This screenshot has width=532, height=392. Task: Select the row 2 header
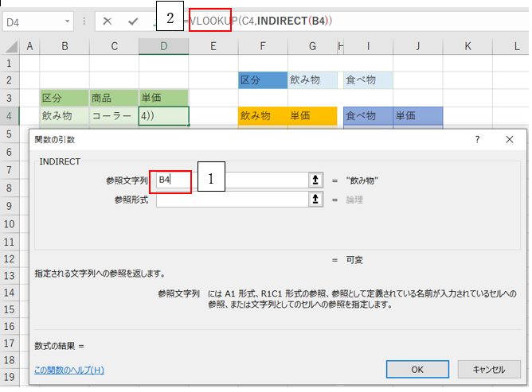10,80
